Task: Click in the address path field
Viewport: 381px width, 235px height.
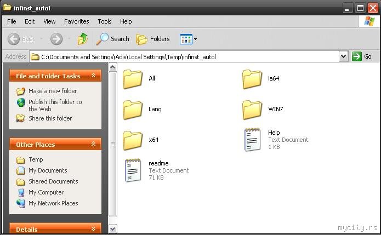Action: [184, 57]
